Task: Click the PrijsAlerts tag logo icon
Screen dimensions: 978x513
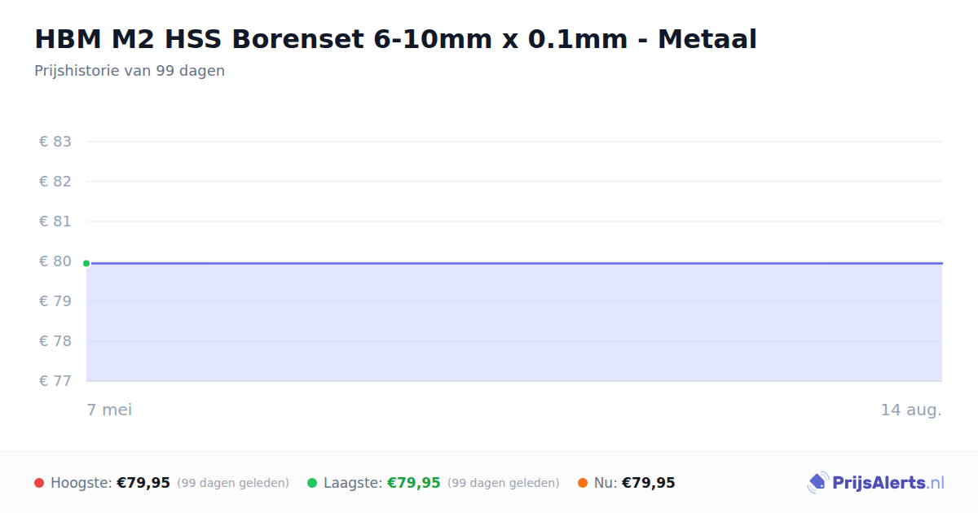Action: coord(817,483)
